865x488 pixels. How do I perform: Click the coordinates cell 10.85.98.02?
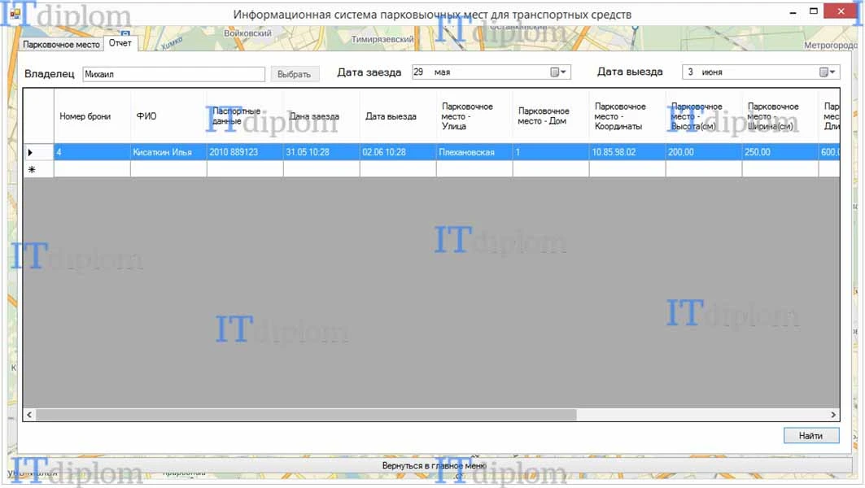[x=627, y=152]
